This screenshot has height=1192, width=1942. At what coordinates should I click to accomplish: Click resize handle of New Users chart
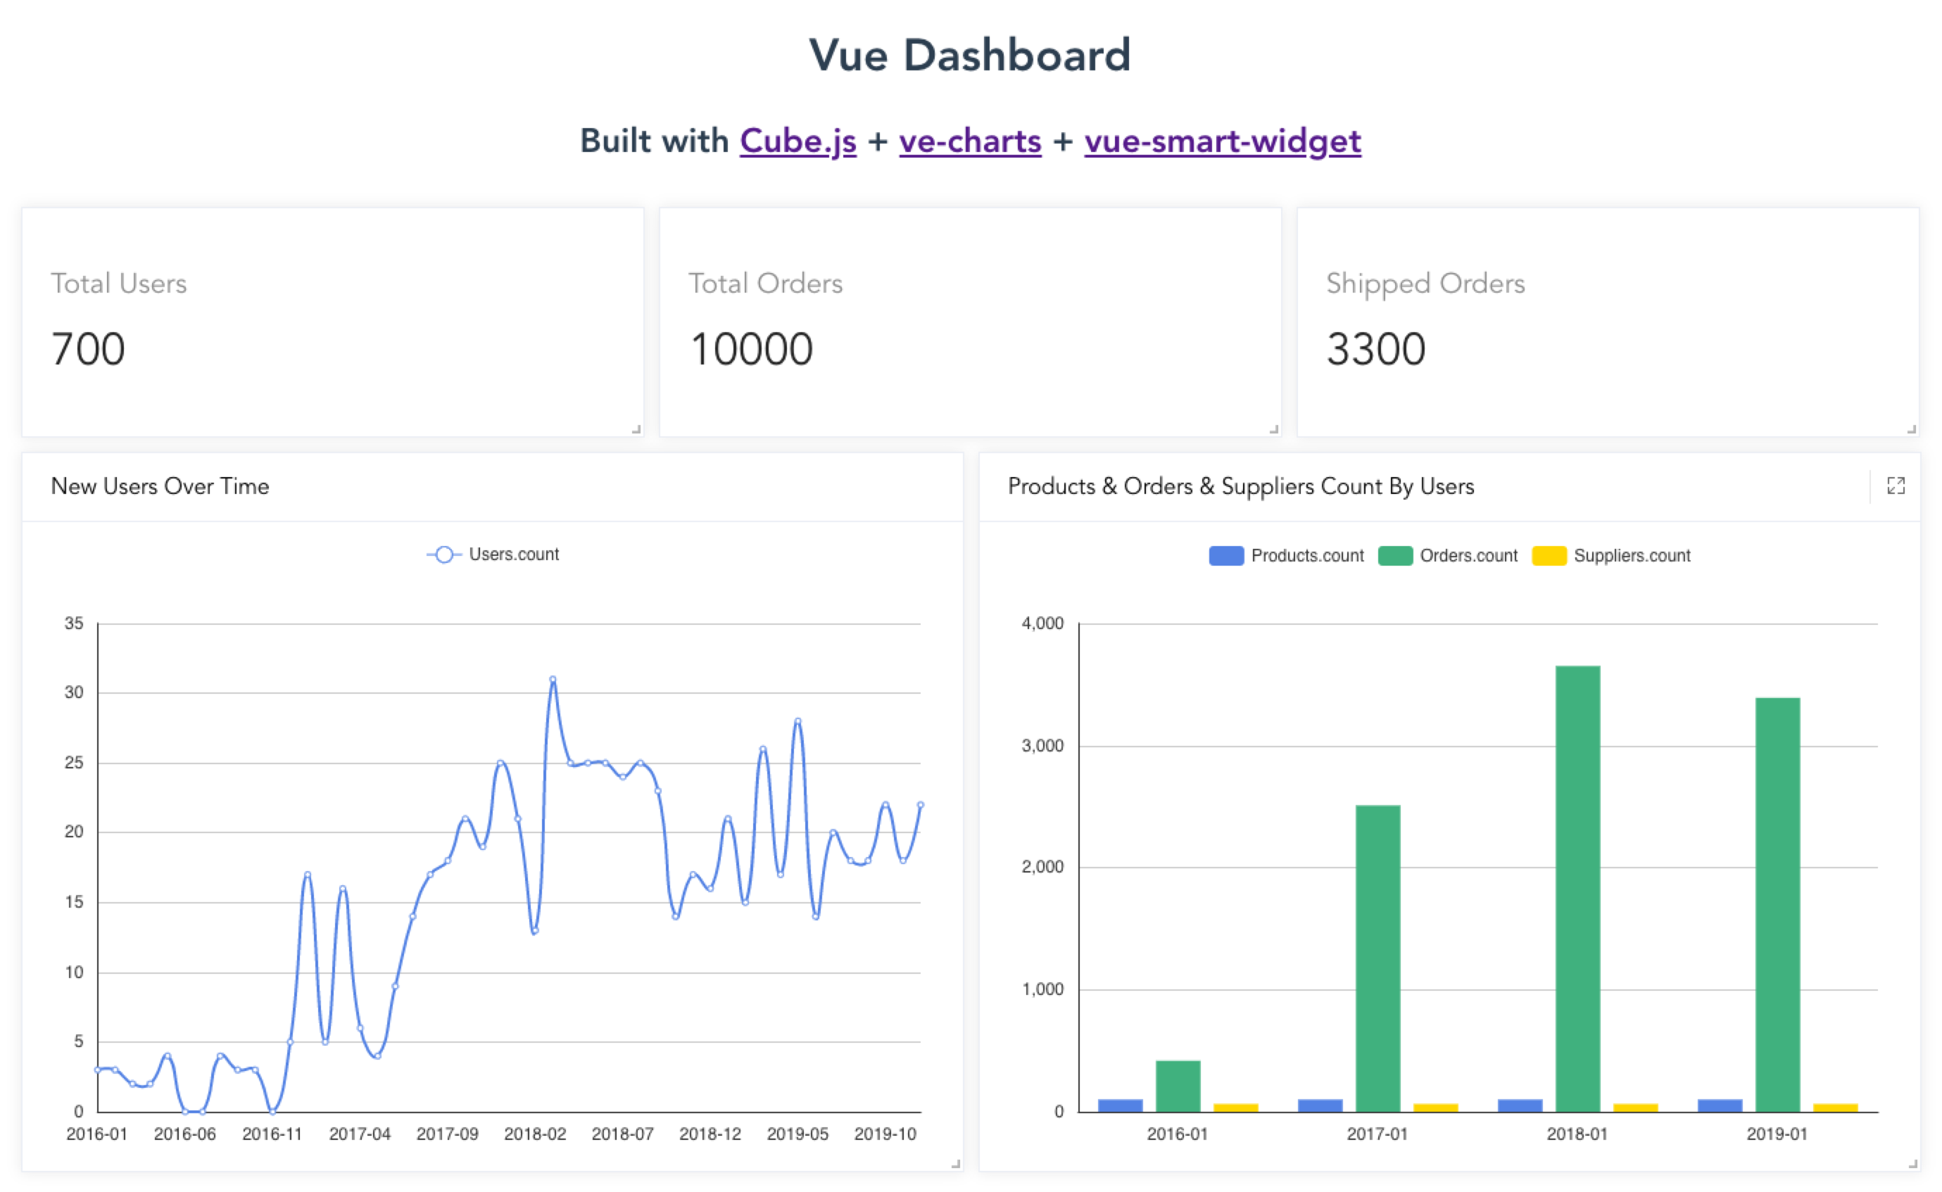(956, 1164)
